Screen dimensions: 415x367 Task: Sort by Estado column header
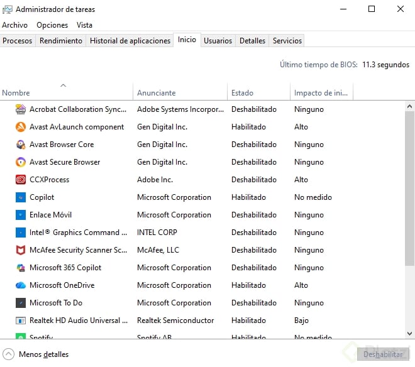(x=242, y=93)
